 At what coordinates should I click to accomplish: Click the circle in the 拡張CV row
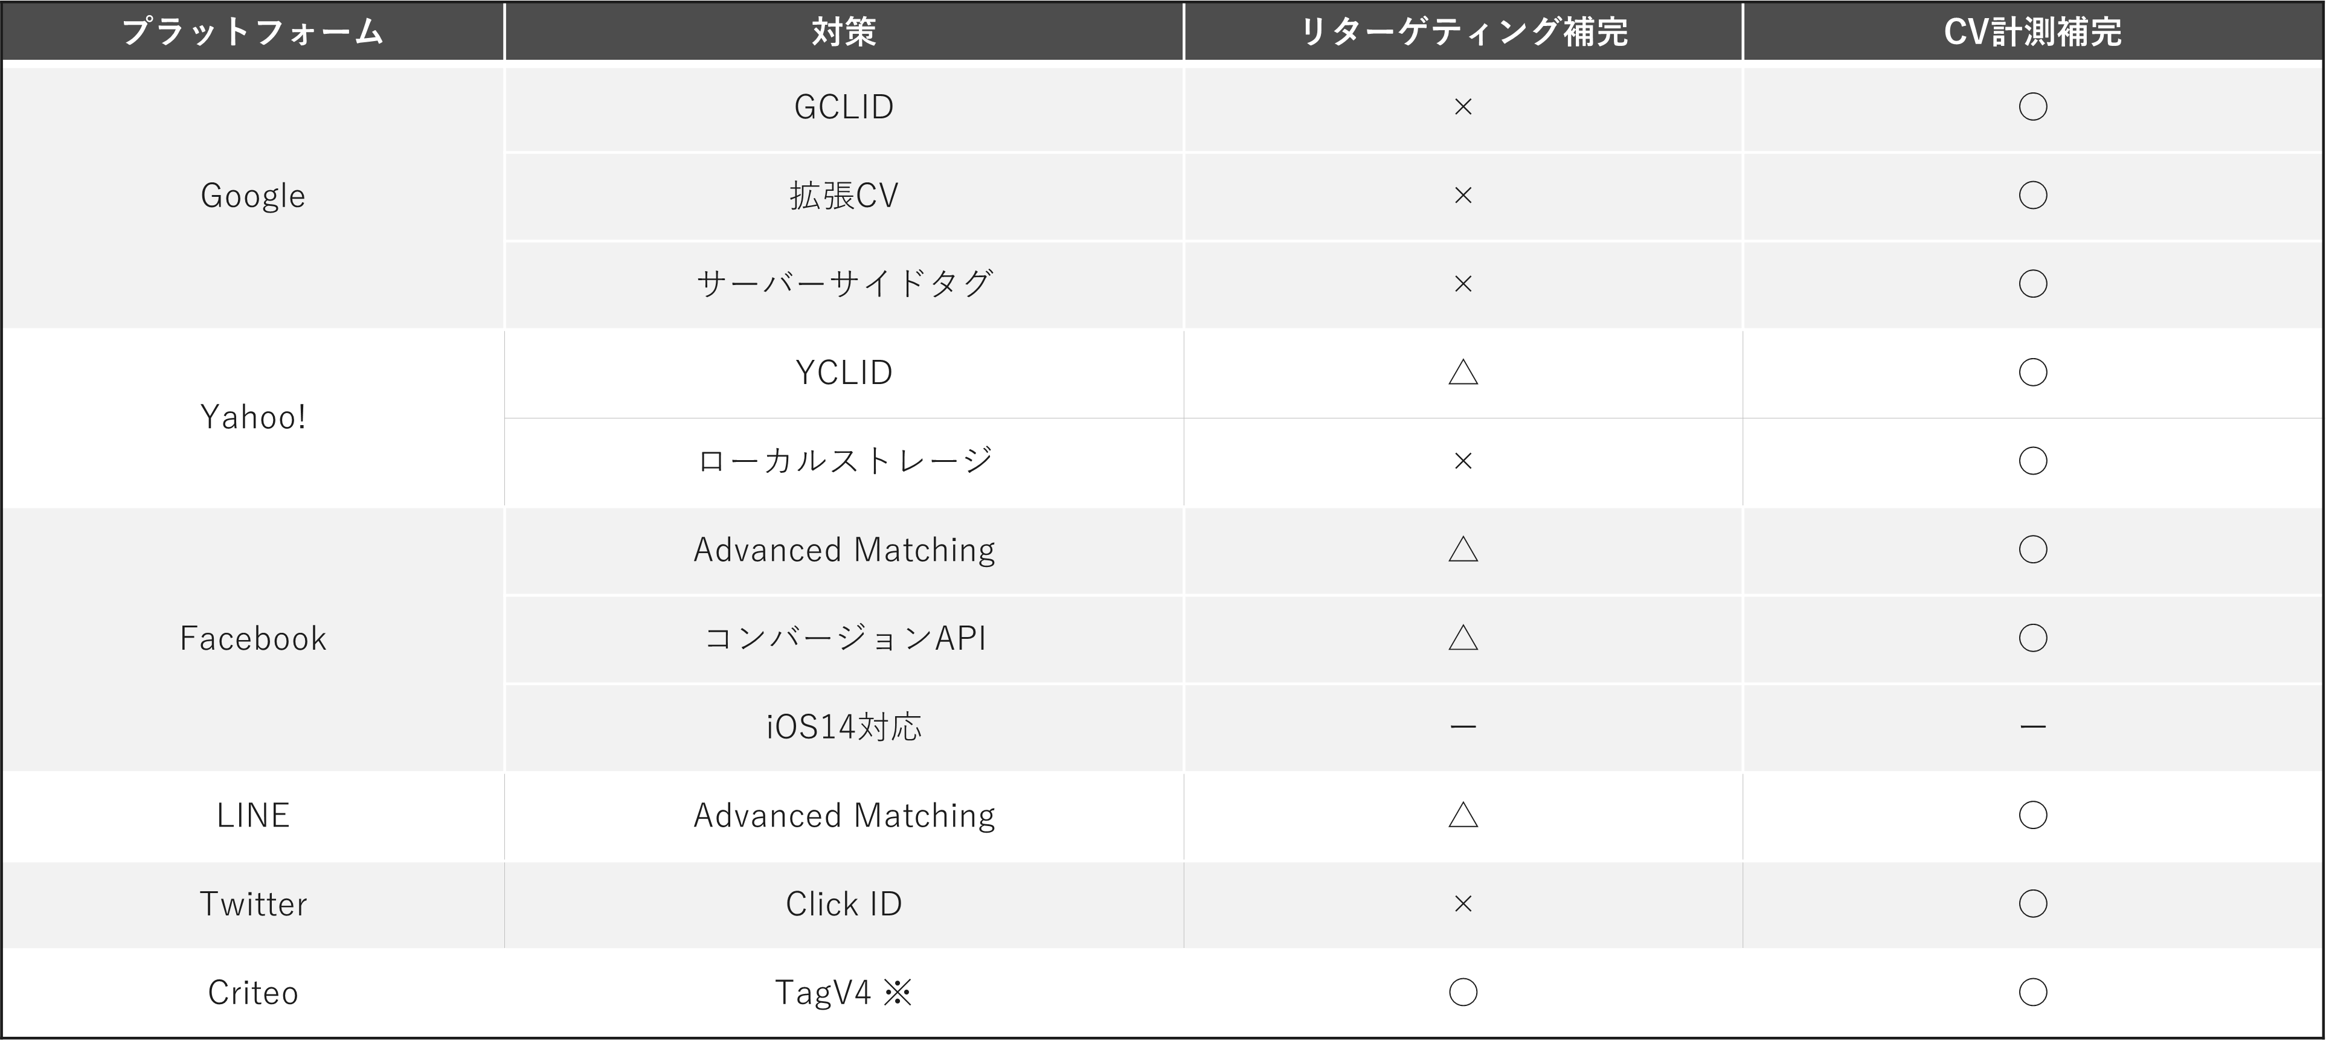2032,195
